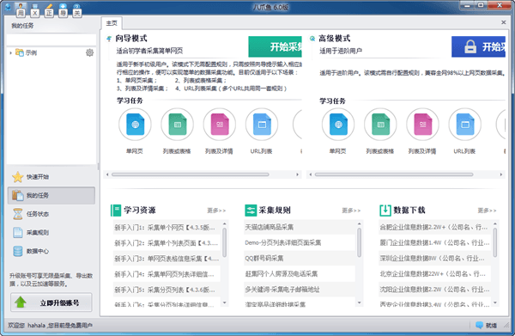Open 深圳企业信息数据8W download
Image resolution: width=515 pixels, height=336 pixels.
(x=435, y=259)
